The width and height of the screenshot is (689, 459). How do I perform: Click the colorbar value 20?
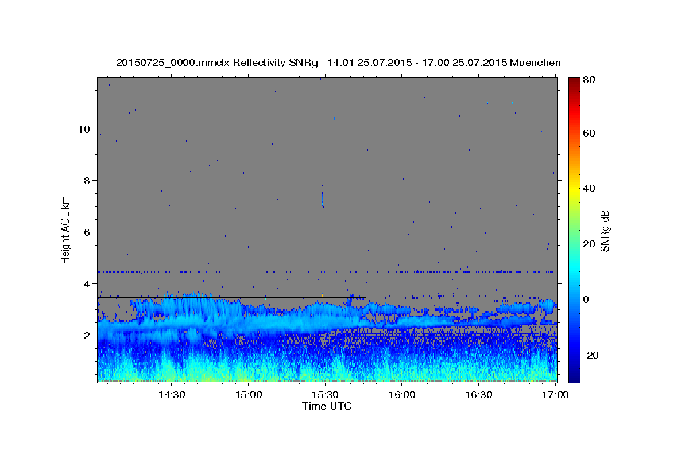coord(589,244)
